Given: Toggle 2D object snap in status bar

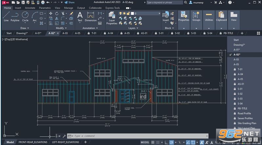Looking at the screenshot, I should pyautogui.click(x=193, y=142).
